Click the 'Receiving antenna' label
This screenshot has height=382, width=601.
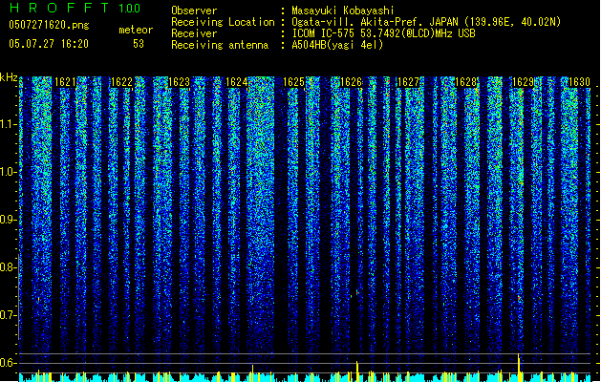pos(220,45)
